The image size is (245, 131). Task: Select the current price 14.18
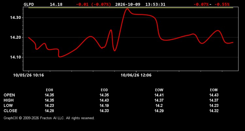click(x=56, y=4)
